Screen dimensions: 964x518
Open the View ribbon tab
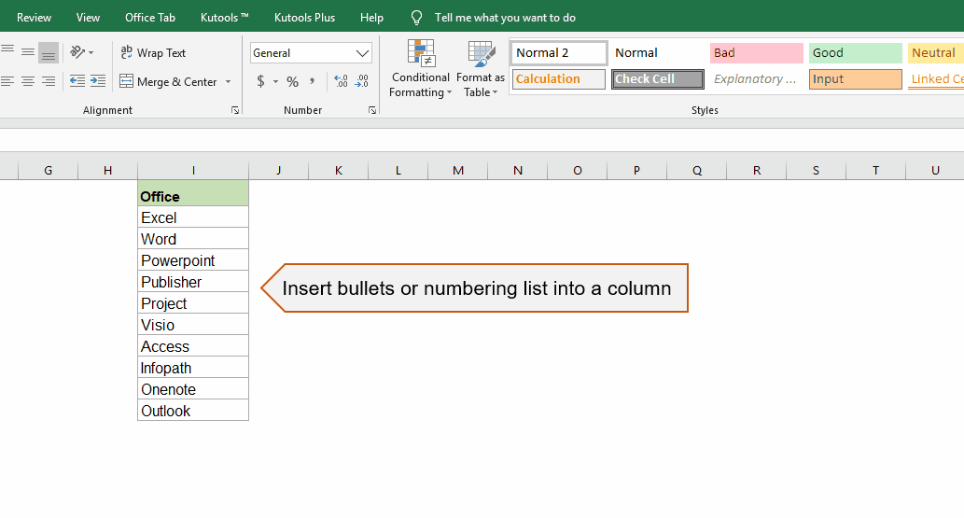[88, 18]
